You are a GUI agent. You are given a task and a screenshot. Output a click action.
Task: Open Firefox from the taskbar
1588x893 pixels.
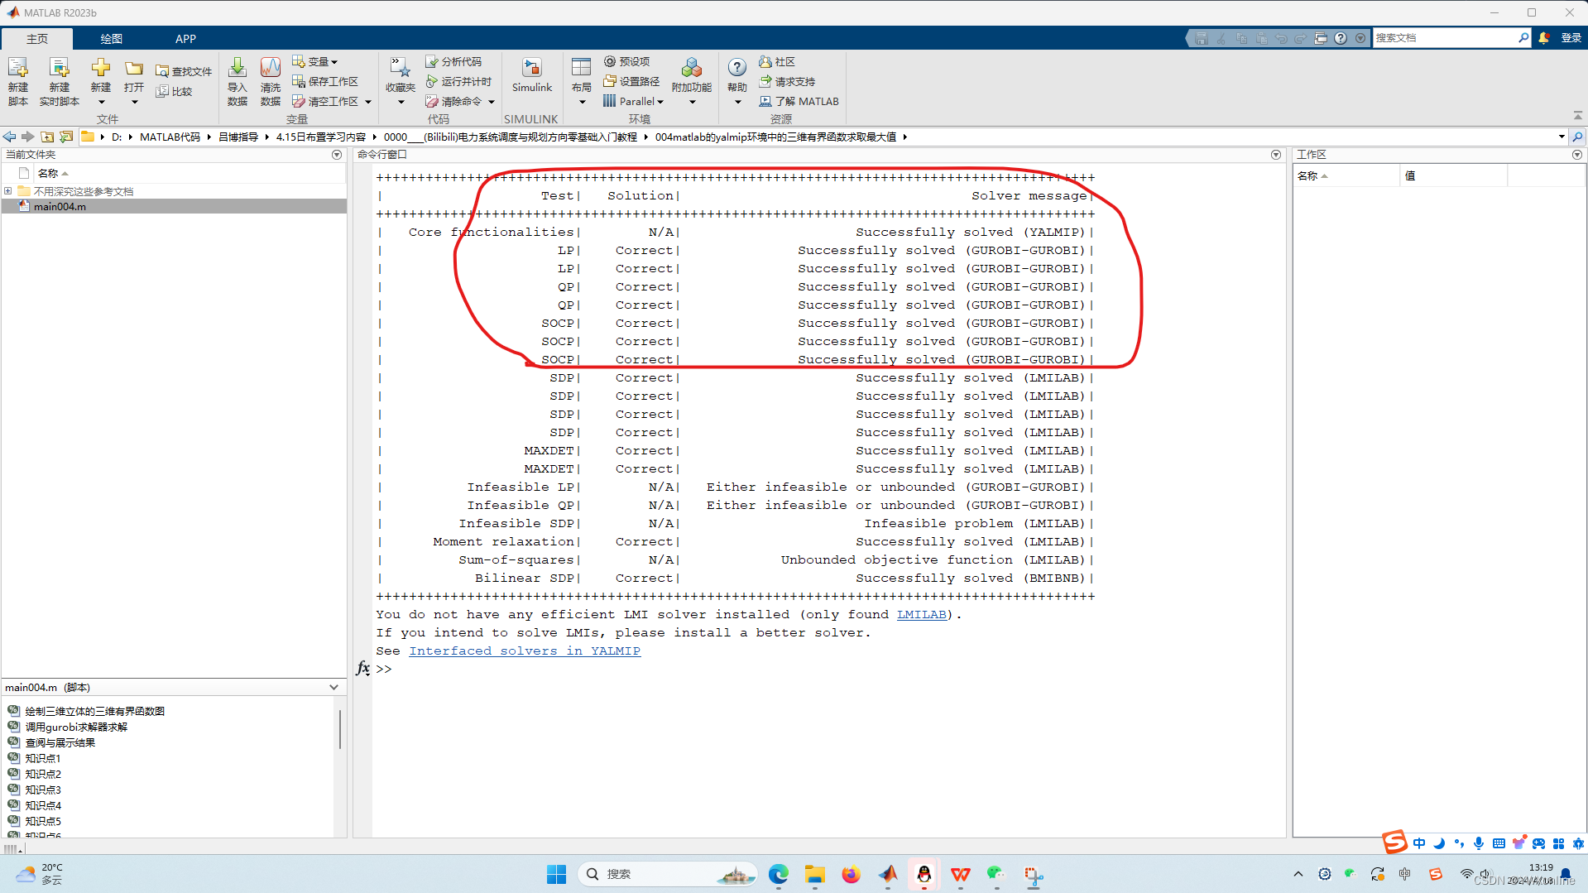[x=851, y=874]
